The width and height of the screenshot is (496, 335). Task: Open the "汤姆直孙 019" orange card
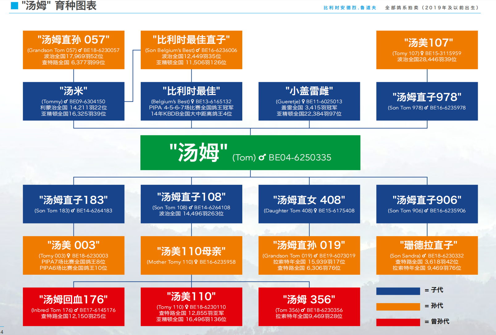[x=309, y=255]
